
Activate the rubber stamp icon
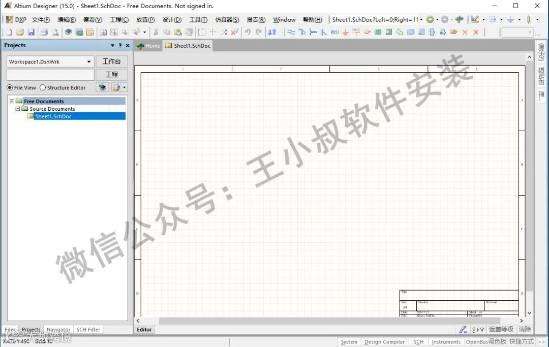coord(189,32)
